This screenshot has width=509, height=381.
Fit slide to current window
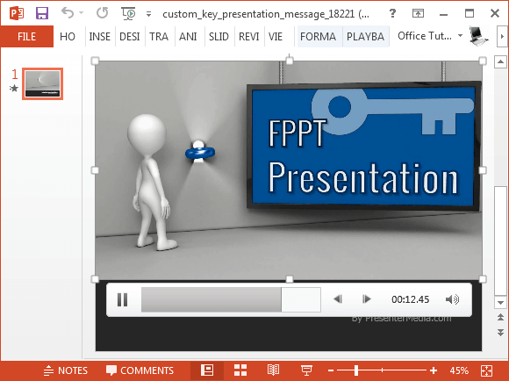486,370
